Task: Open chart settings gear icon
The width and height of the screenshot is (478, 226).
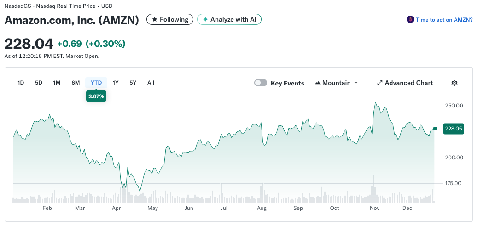Action: (454, 83)
